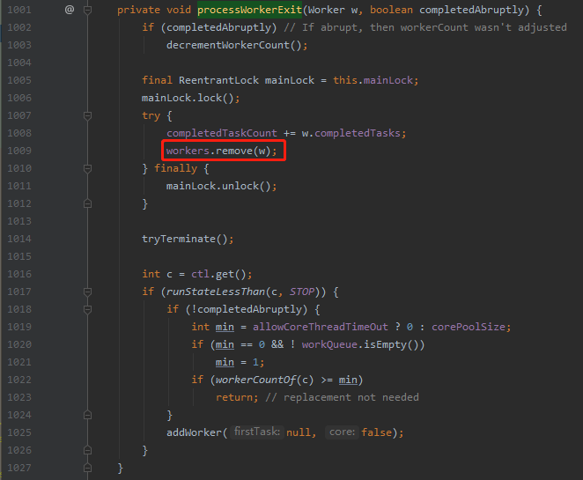Click w.completedTasks expression
This screenshot has height=480, width=583.
[352, 133]
